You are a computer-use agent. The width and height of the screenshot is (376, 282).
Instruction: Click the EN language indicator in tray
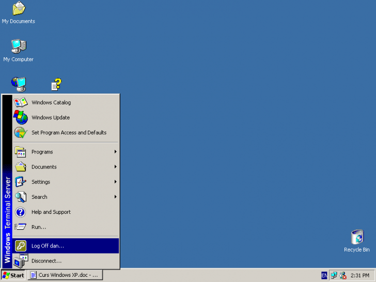pyautogui.click(x=324, y=275)
